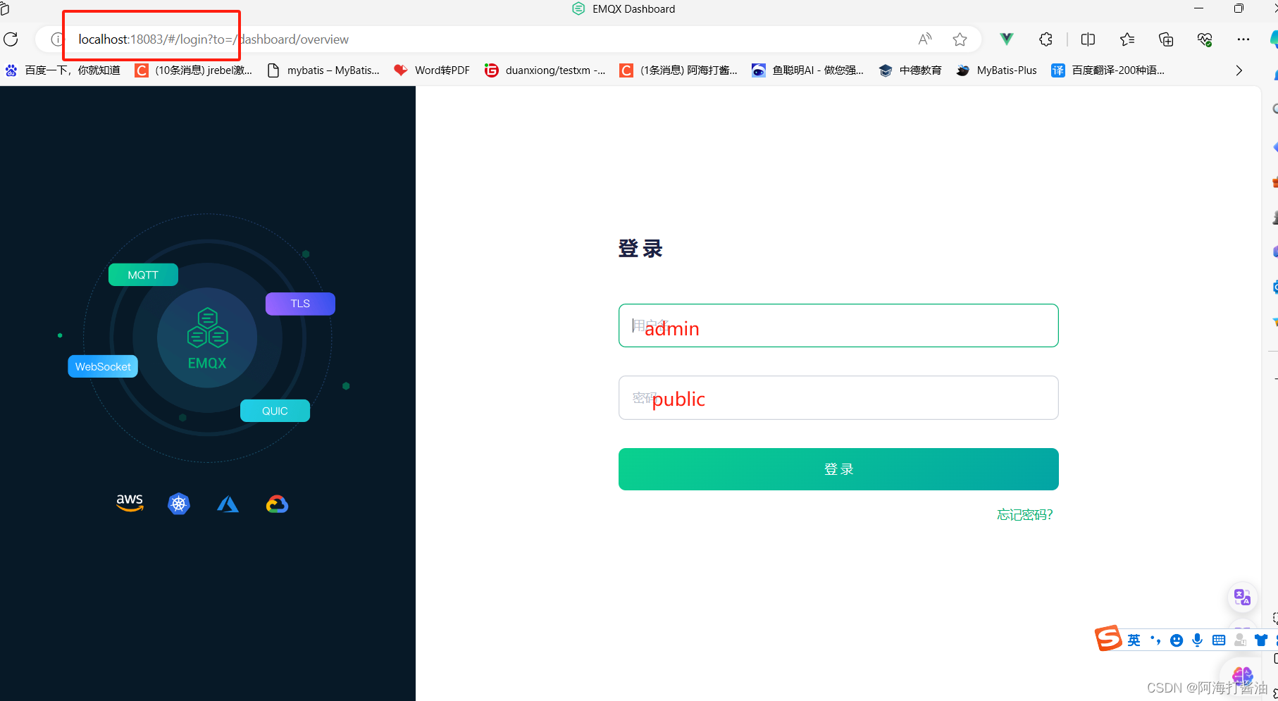Image resolution: width=1278 pixels, height=701 pixels.
Task: Open the mybatis – MyBatis bookmark
Action: click(x=323, y=70)
